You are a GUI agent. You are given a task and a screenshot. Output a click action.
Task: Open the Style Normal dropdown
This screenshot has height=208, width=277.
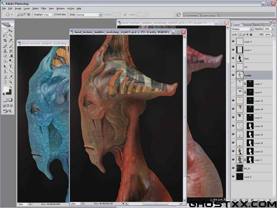[89, 15]
